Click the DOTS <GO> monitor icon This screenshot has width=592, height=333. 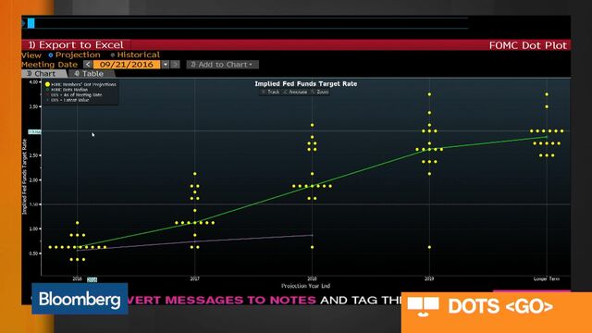[424, 306]
